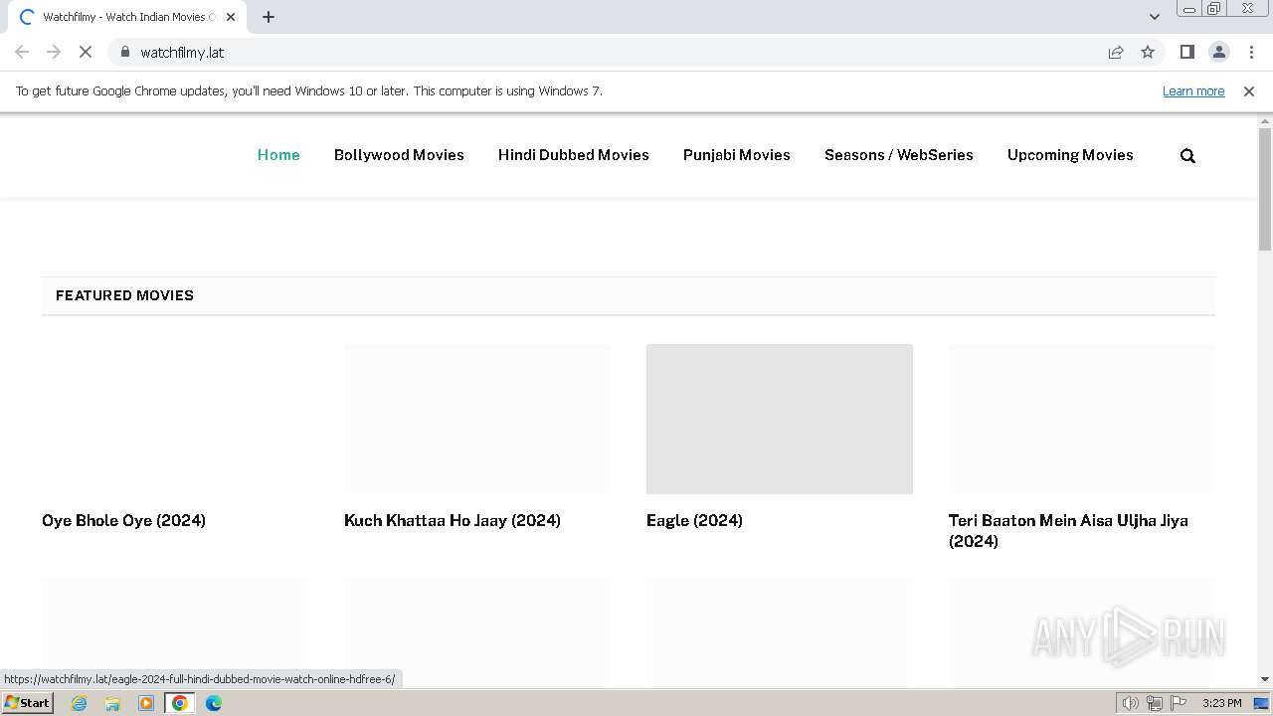
Task: Open network status tray icon
Action: (1155, 703)
